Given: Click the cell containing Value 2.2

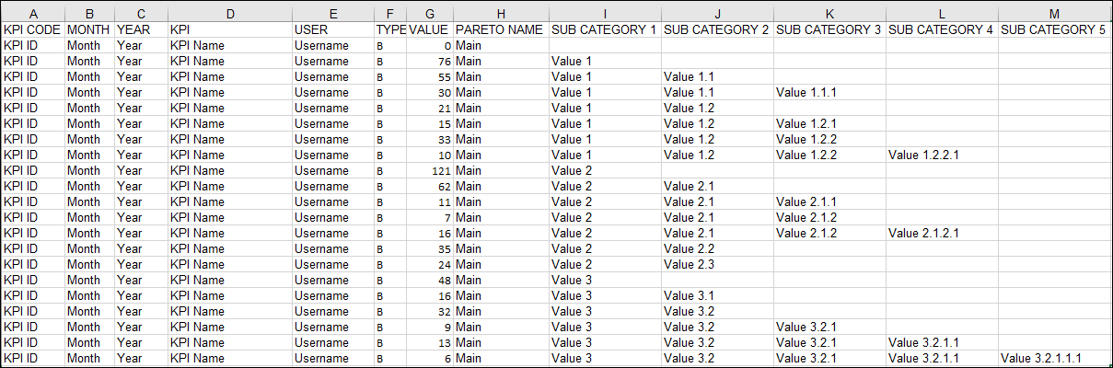Looking at the screenshot, I should (717, 248).
